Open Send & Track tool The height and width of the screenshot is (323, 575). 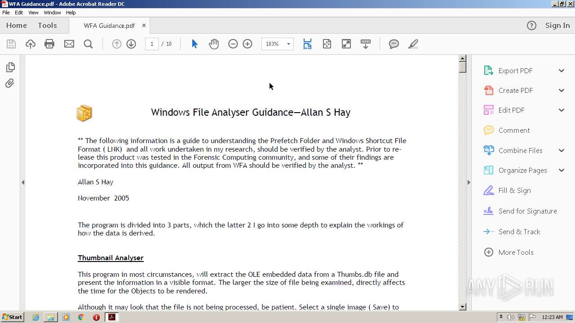coord(519,232)
